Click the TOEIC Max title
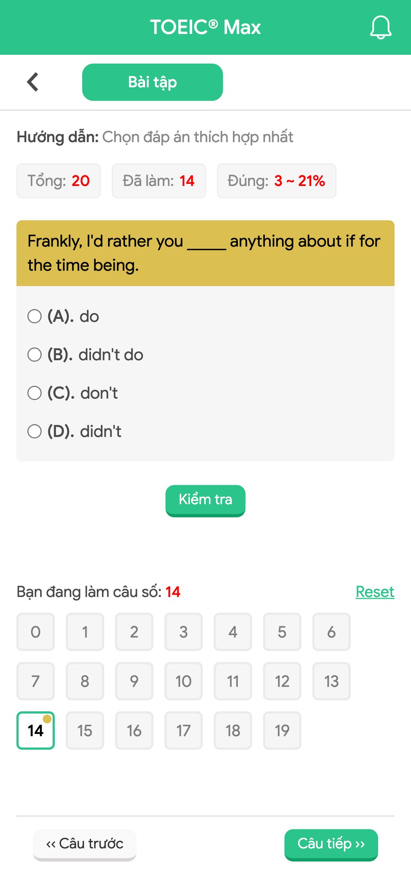411x890 pixels. pyautogui.click(x=205, y=27)
